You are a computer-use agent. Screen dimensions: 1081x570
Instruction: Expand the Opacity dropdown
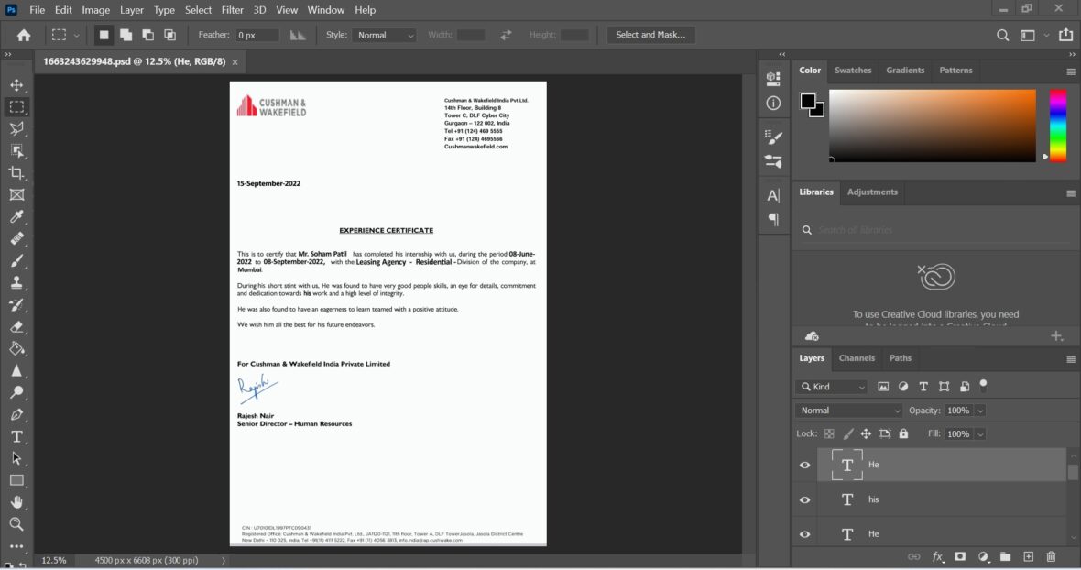(x=980, y=410)
